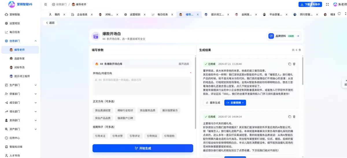Close the 平台获客 tab
The width and height of the screenshot is (347, 158).
[287, 14]
